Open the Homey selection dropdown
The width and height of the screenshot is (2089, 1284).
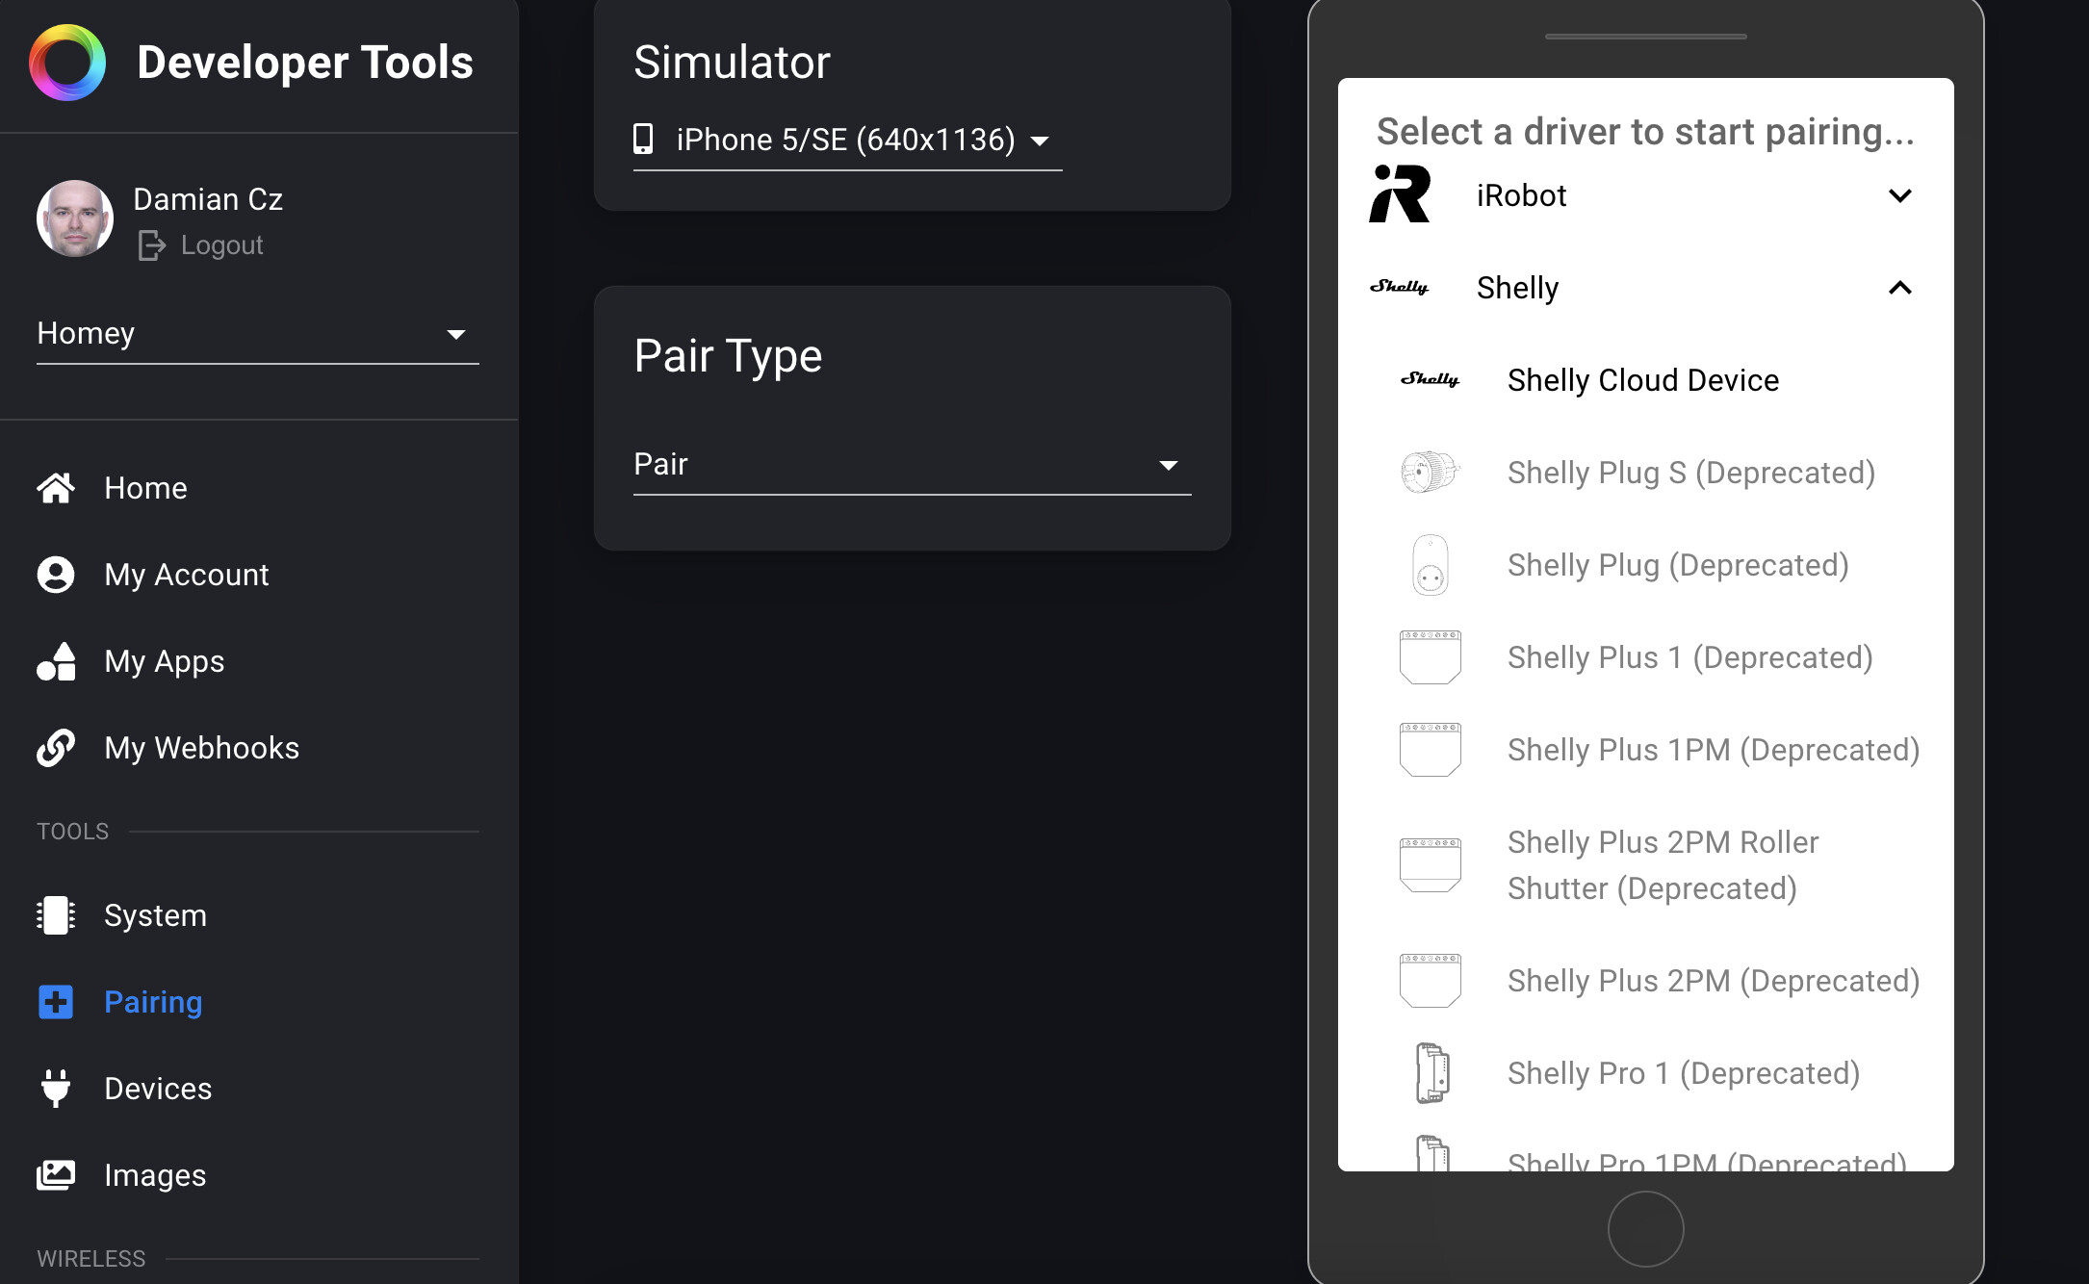coord(257,334)
